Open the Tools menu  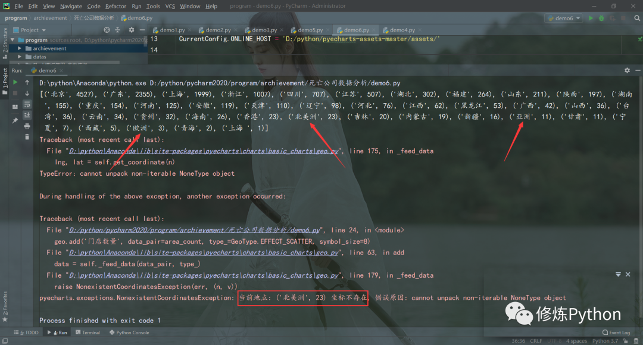click(153, 6)
